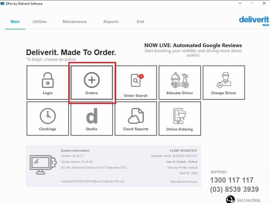
Task: Click the red notification badge on Order Search
Action: pyautogui.click(x=141, y=76)
